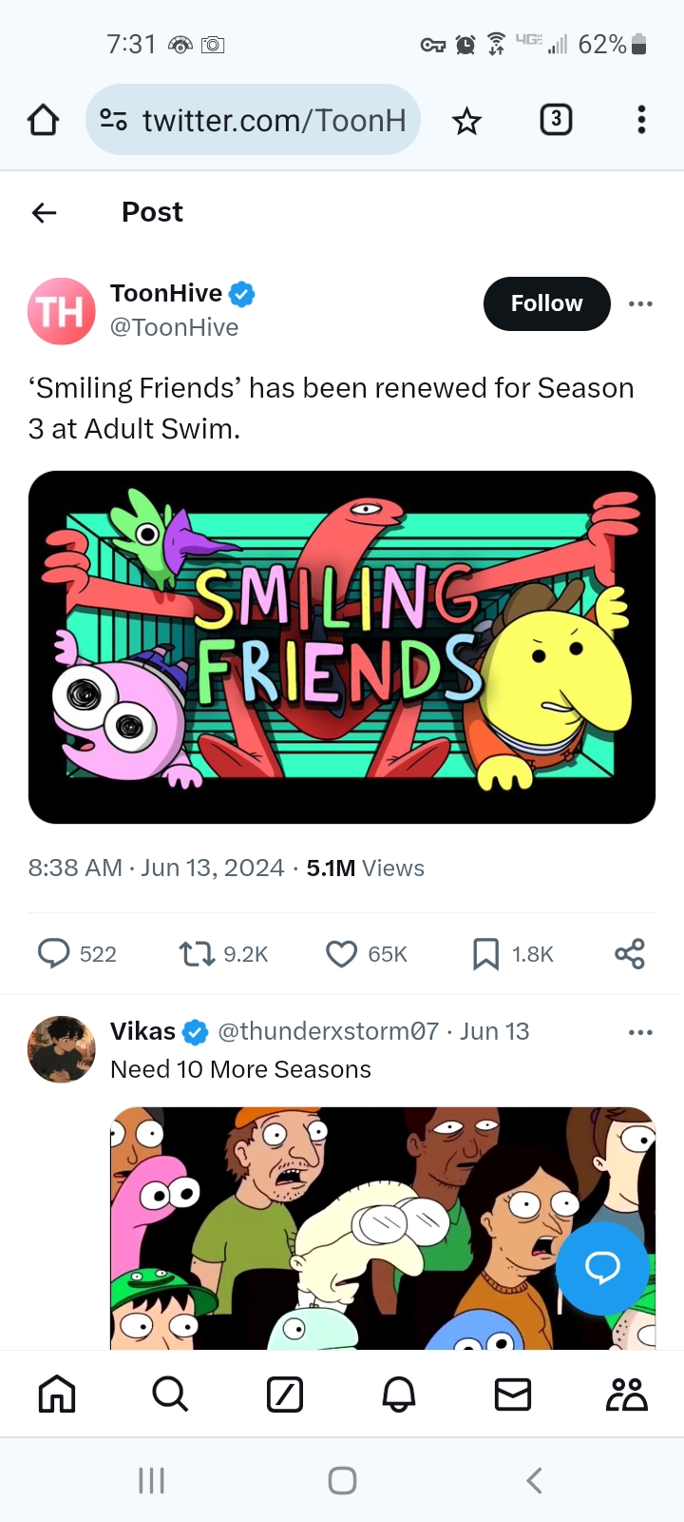
Task: Follow the ToonHive account
Action: pyautogui.click(x=546, y=303)
